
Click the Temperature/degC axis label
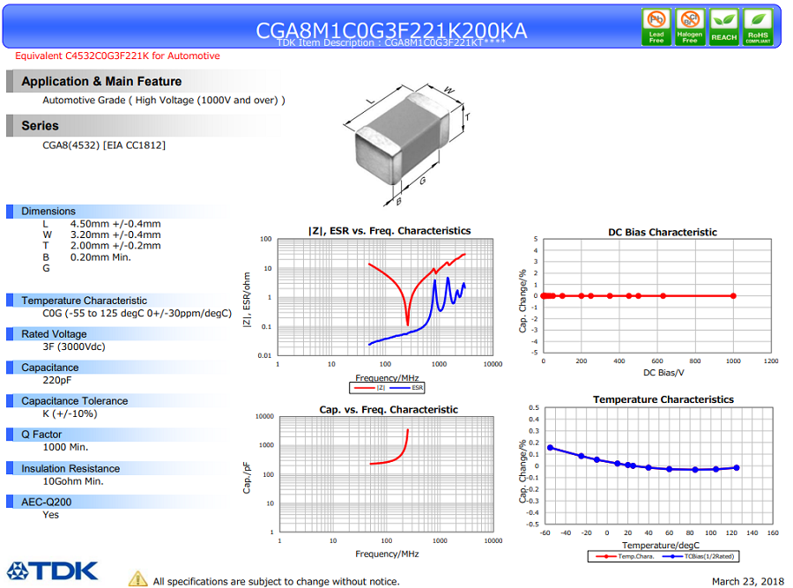661,545
